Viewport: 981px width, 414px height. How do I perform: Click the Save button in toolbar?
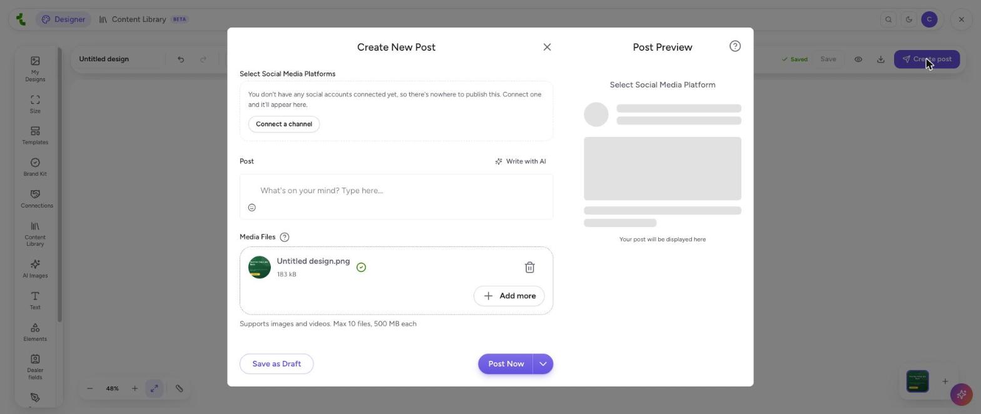click(828, 59)
